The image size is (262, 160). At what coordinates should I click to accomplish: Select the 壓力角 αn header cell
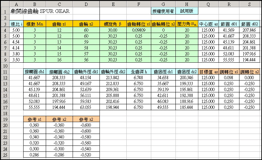pos(187,24)
